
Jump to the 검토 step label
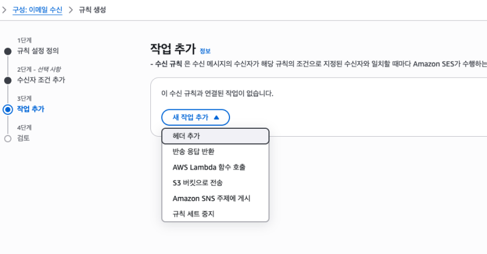point(23,138)
